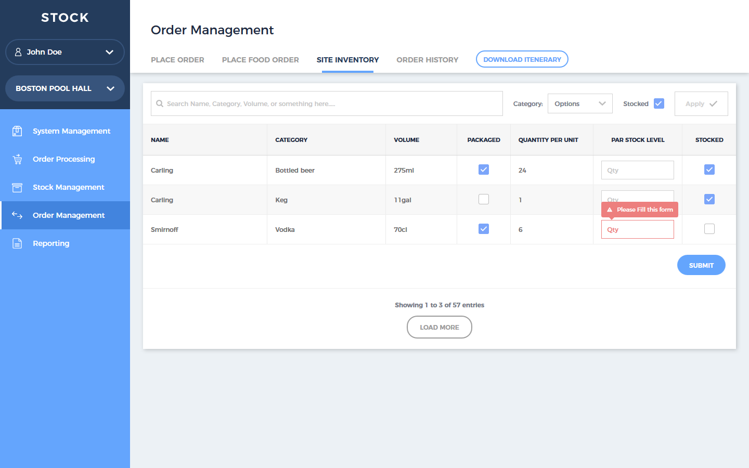Click the System Management sidebar icon
Image resolution: width=749 pixels, height=468 pixels.
17,131
